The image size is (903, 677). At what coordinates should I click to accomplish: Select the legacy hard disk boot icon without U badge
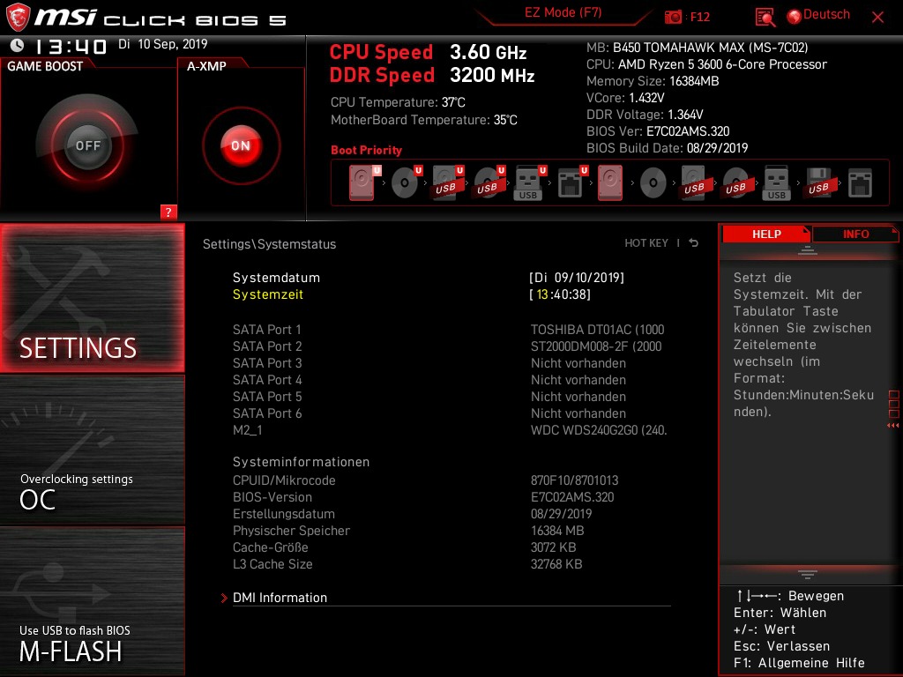pyautogui.click(x=610, y=182)
